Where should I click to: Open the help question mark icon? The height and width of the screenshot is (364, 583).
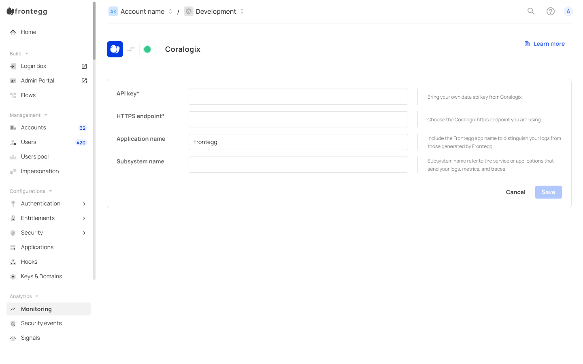[550, 11]
